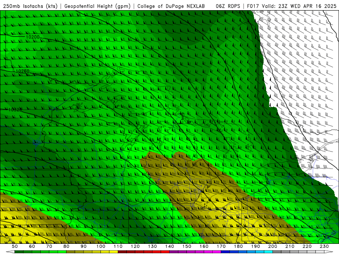Click the 'Geopotential Height (gpm)' title text

(x=97, y=6)
